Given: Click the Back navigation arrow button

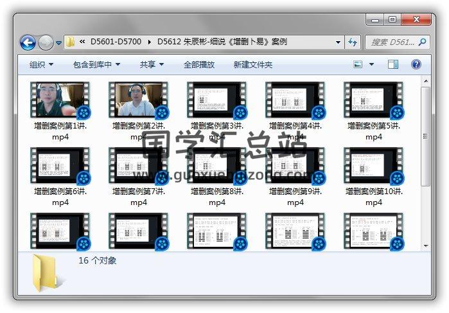Looking at the screenshot, I should pos(28,43).
